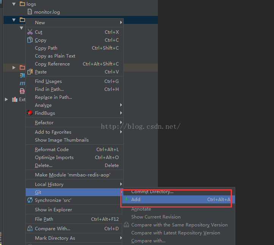Image resolution: width=274 pixels, height=245 pixels.
Task: Expand the Local History submenu
Action: [121, 184]
